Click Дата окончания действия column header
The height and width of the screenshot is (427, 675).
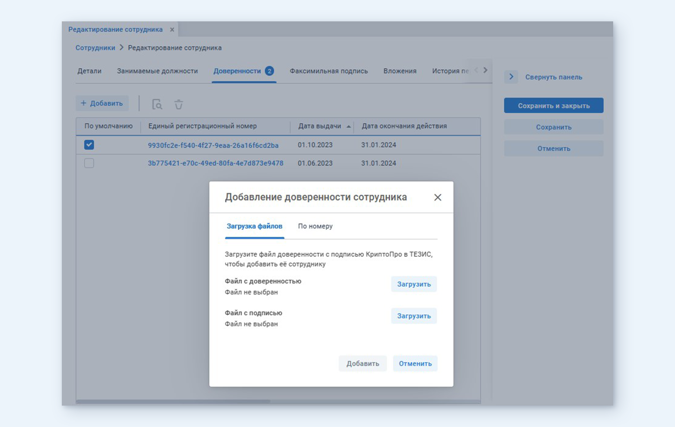tap(404, 126)
